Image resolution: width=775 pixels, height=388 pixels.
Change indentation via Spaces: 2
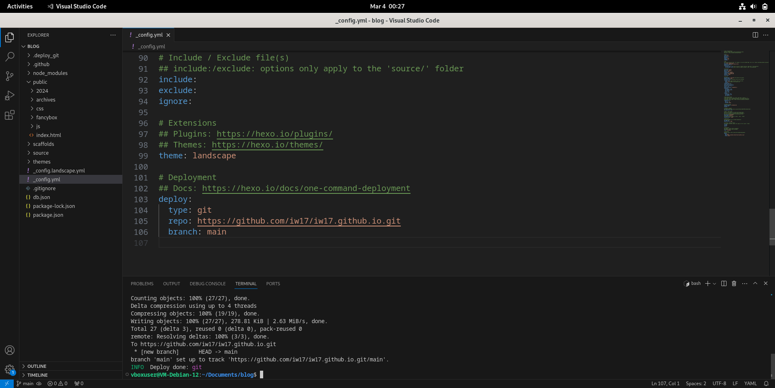696,384
